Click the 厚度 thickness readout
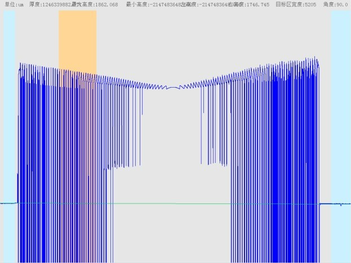Screen dimensions: 351x263 (x=51, y=4)
